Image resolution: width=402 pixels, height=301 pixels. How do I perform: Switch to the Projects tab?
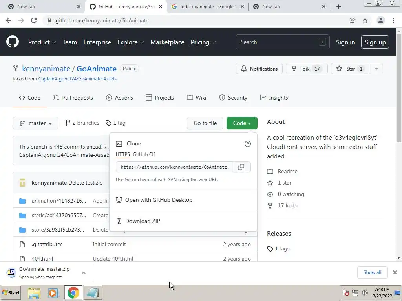(x=159, y=98)
